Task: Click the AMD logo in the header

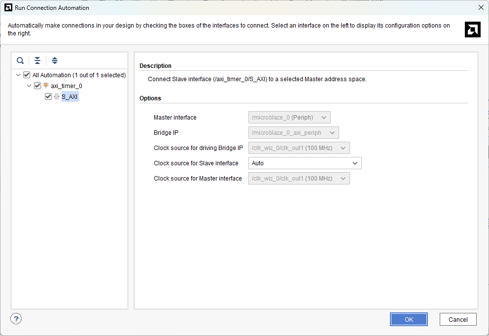Action: tap(472, 30)
